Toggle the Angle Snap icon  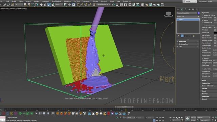(82, 5)
